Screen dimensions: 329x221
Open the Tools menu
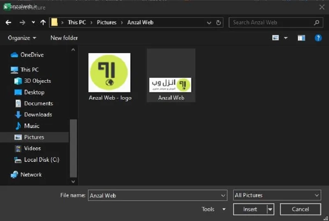point(213,209)
